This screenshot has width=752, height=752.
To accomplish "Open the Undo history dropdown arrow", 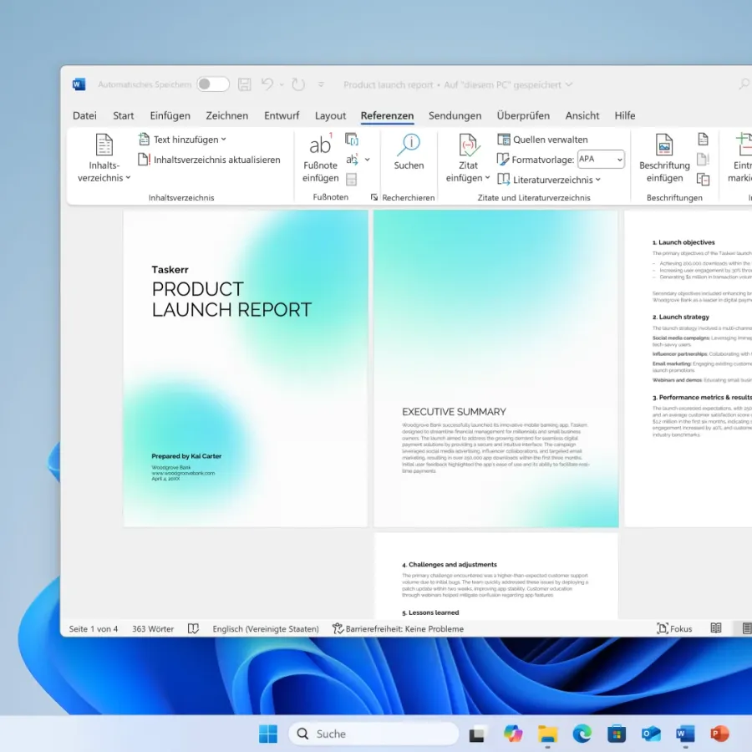I will tap(282, 85).
